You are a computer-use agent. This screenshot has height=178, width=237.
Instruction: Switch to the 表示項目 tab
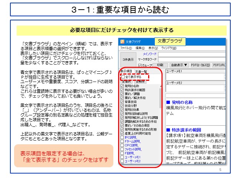pyautogui.click(x=126, y=71)
